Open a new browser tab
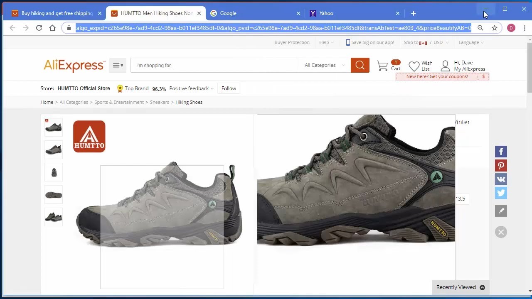 pyautogui.click(x=413, y=13)
